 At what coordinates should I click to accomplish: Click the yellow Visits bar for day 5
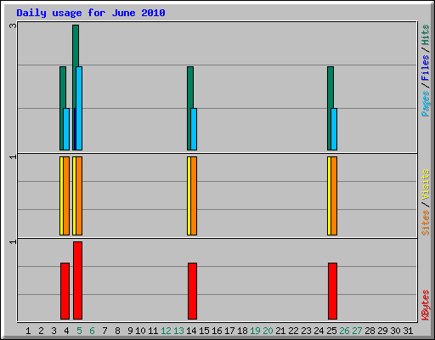pos(74,195)
